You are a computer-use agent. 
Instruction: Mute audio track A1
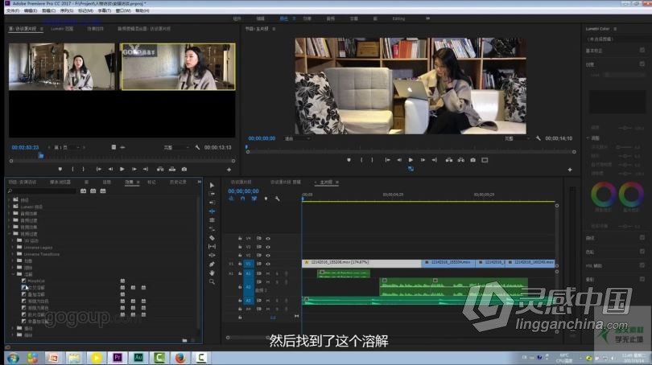point(268,273)
